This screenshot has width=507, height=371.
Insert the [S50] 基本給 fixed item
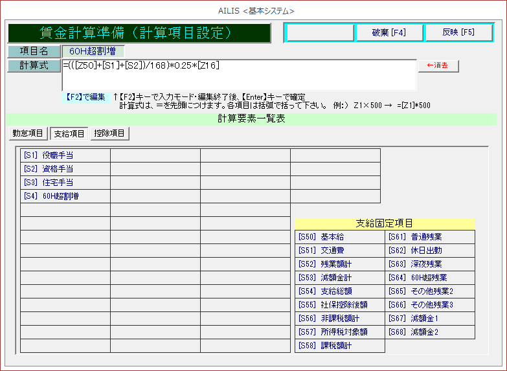coord(340,237)
